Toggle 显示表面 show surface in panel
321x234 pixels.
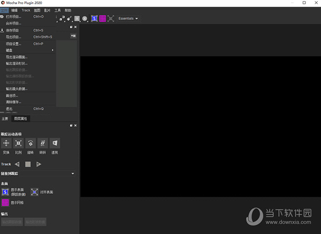(5, 192)
